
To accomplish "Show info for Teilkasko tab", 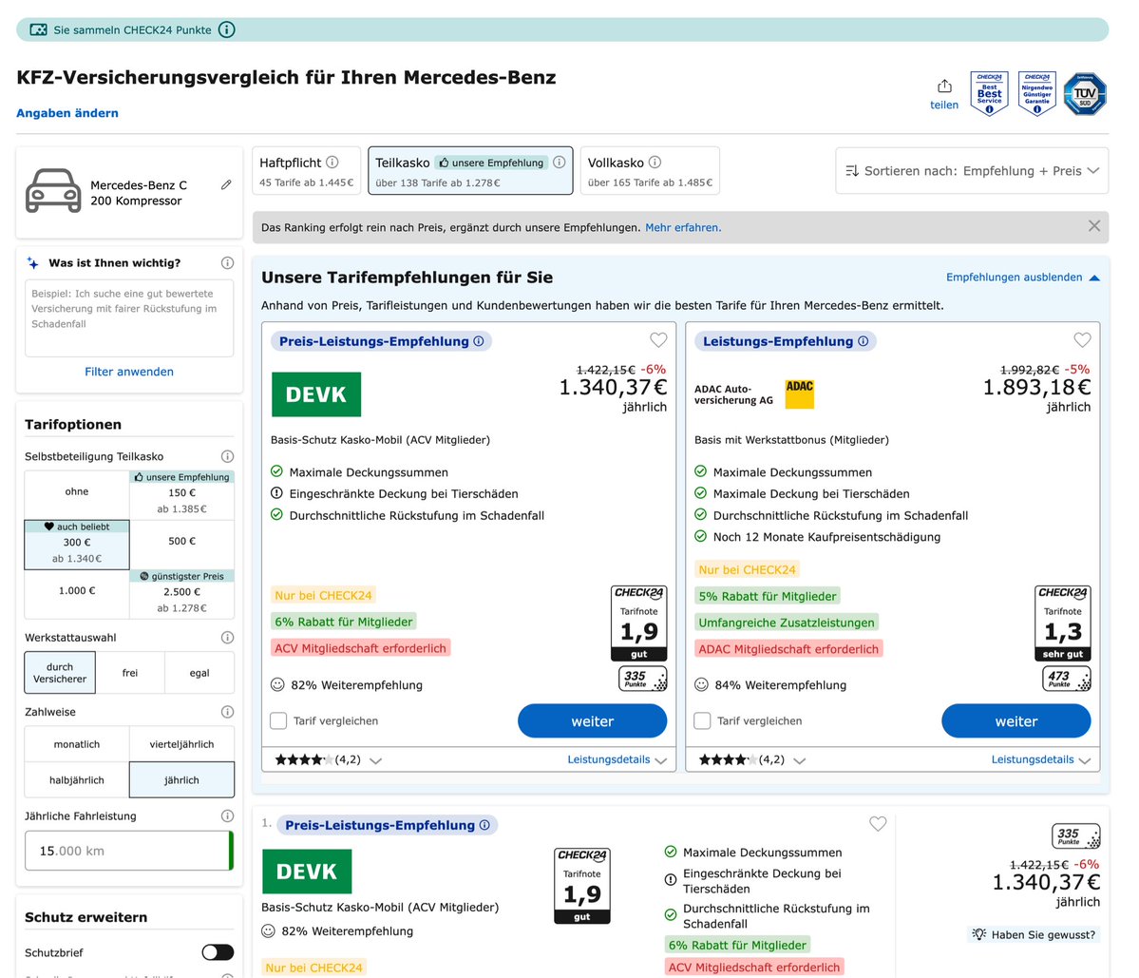I will (x=560, y=162).
